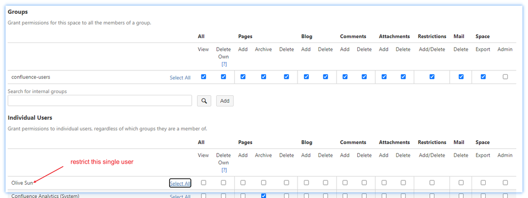The width and height of the screenshot is (528, 198).
Task: Click Select All for Olive Sun
Action: click(x=180, y=184)
